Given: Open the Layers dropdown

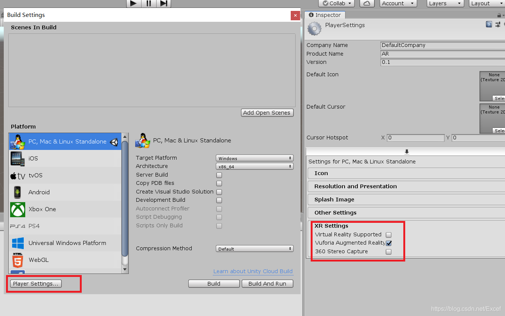Looking at the screenshot, I should point(445,3).
